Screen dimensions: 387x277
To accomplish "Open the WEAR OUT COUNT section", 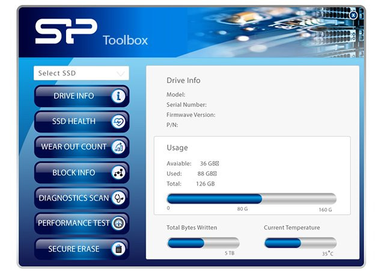I will [x=82, y=147].
